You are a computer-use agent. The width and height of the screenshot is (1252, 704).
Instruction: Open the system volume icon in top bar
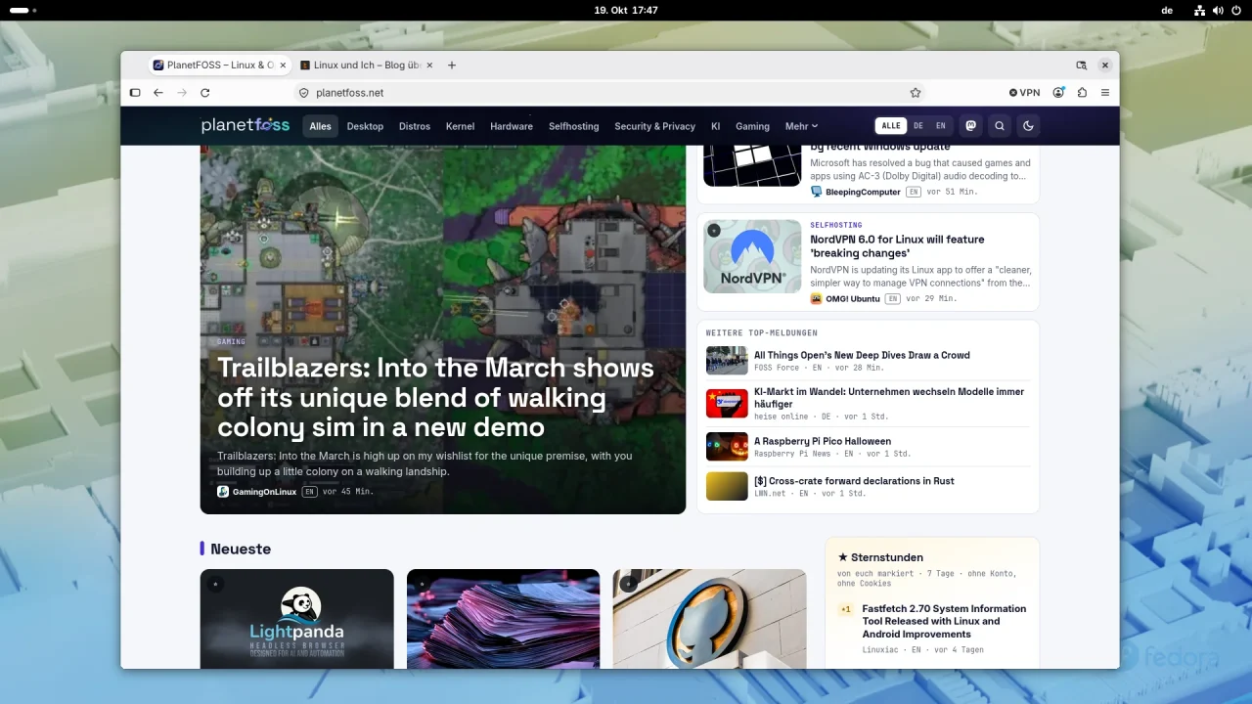click(1218, 10)
